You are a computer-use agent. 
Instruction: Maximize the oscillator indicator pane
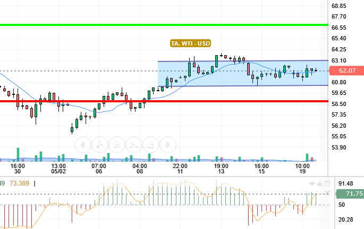click(327, 183)
